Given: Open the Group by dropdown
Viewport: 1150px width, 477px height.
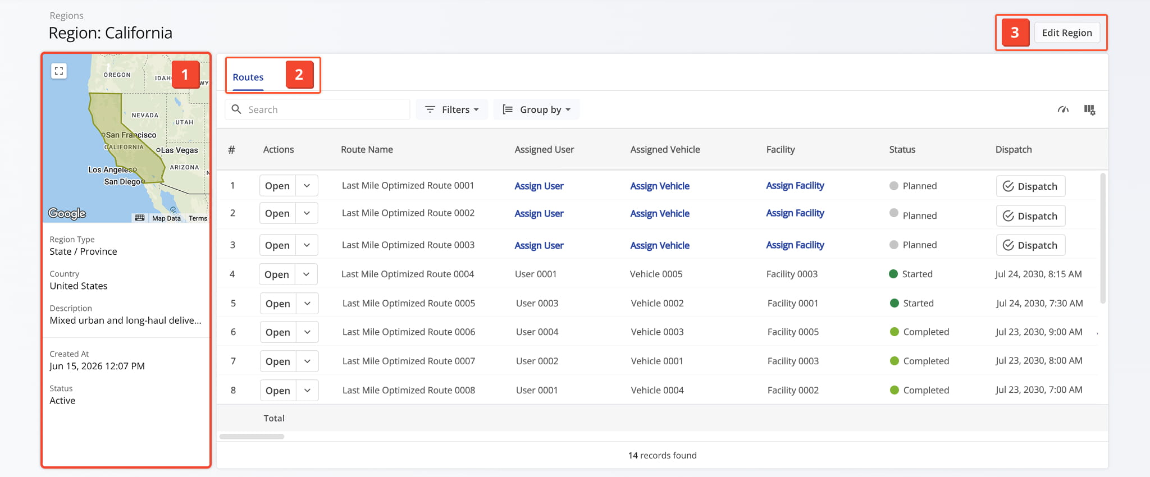Looking at the screenshot, I should [537, 109].
